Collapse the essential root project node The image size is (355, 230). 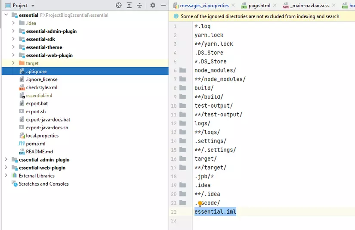pyautogui.click(x=6, y=15)
